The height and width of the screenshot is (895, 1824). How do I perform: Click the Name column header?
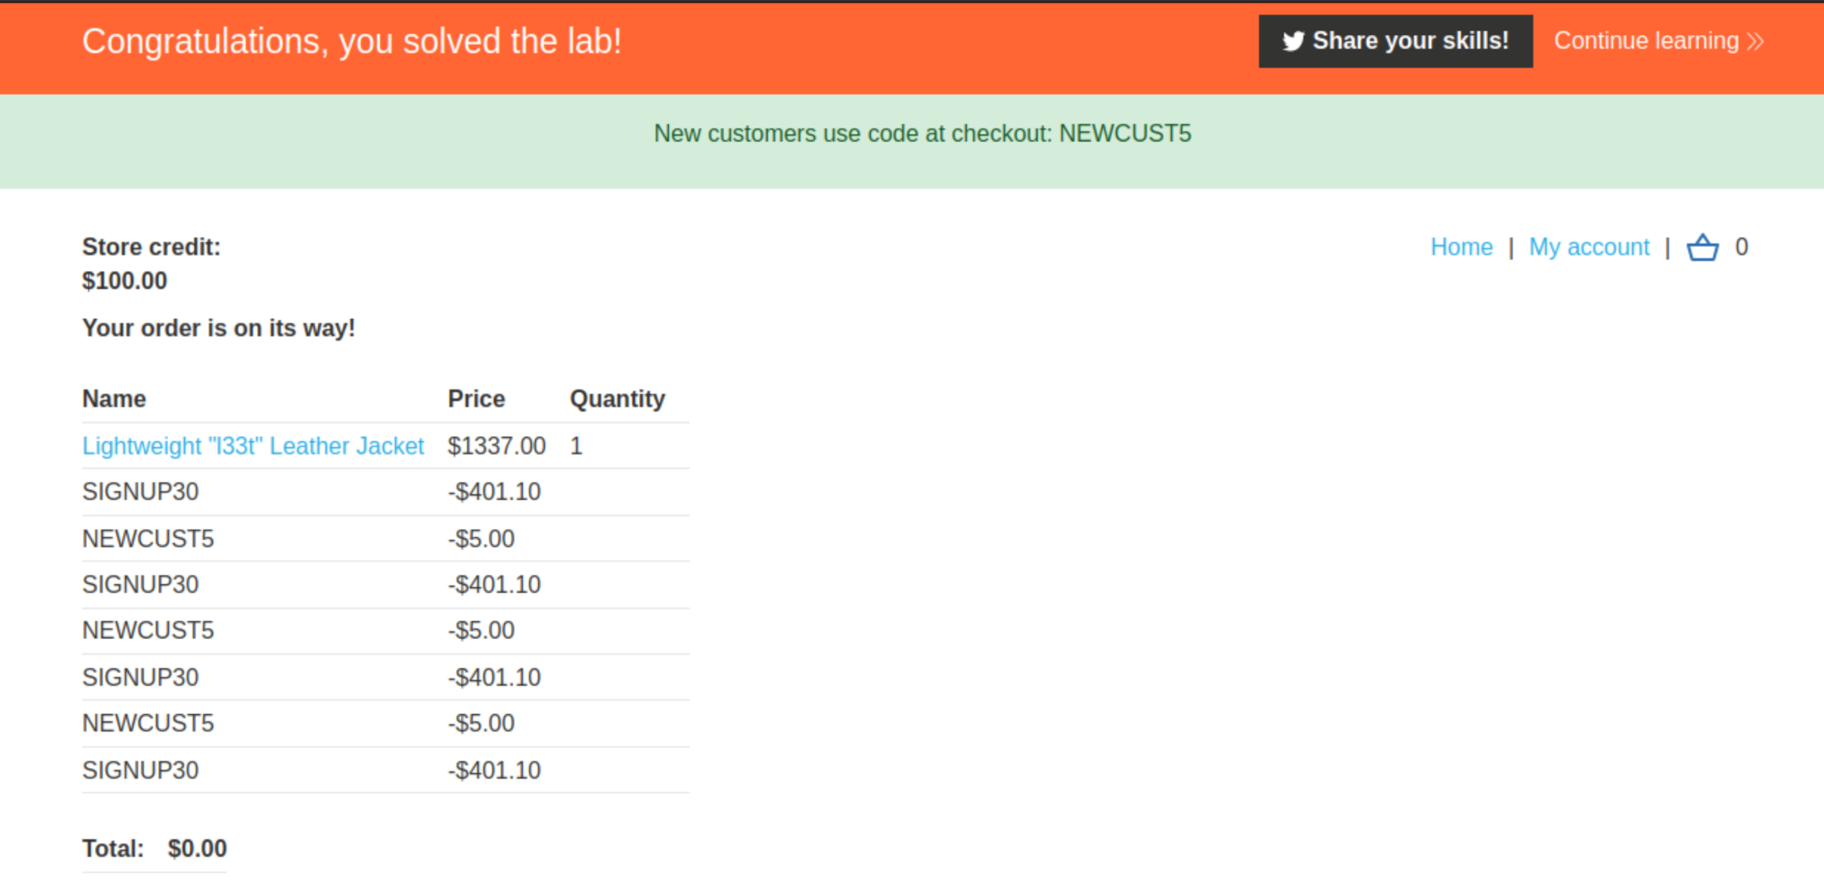coord(114,399)
